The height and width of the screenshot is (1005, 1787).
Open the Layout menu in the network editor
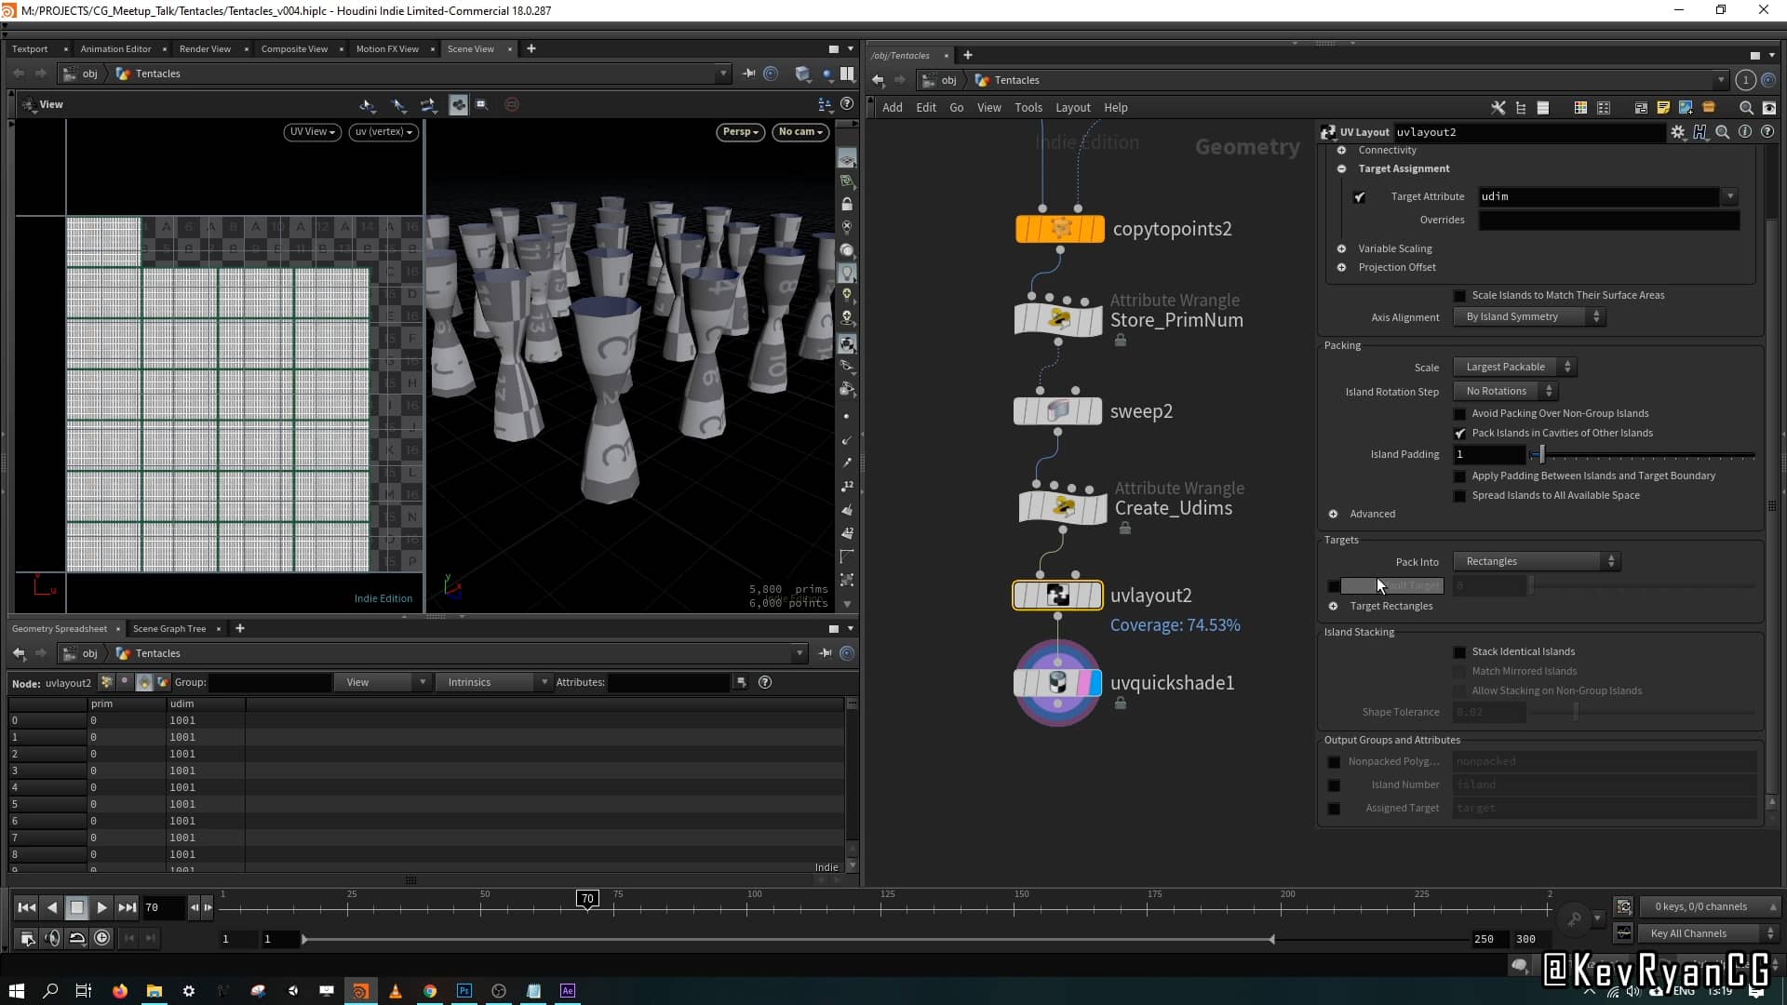click(x=1072, y=107)
